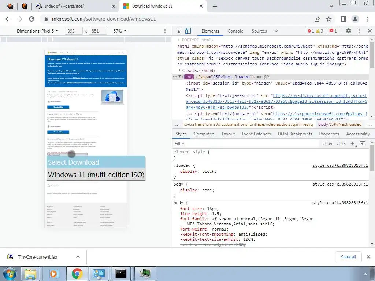The image size is (375, 281).
Task: Open new tab with plus button
Action: point(215,6)
